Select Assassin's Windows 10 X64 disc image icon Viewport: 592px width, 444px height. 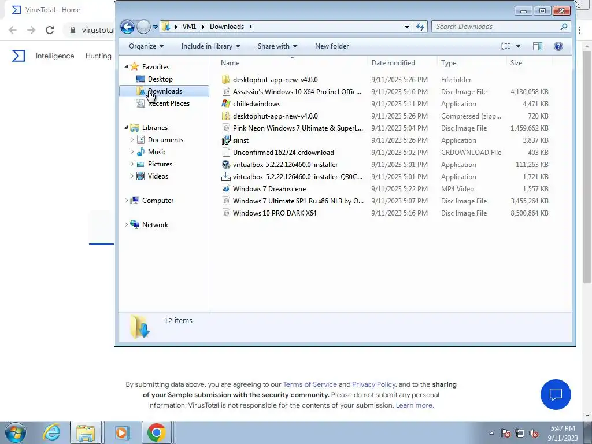[226, 92]
